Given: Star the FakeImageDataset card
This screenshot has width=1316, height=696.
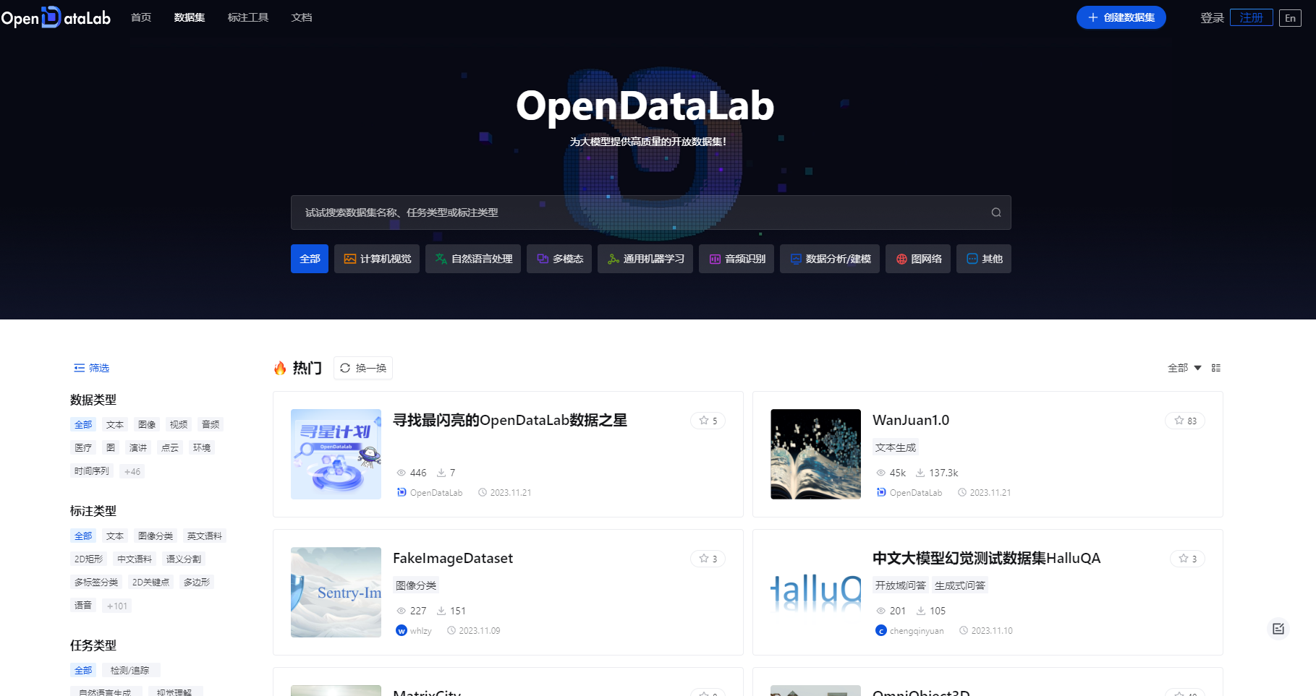Looking at the screenshot, I should [708, 559].
